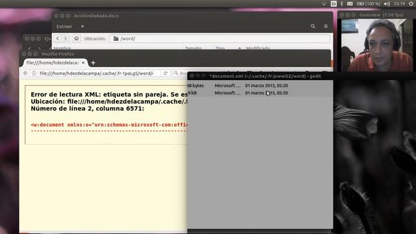Image resolution: width=416 pixels, height=234 pixels.
Task: Go forward in archive manager location bar
Action: tap(66, 38)
